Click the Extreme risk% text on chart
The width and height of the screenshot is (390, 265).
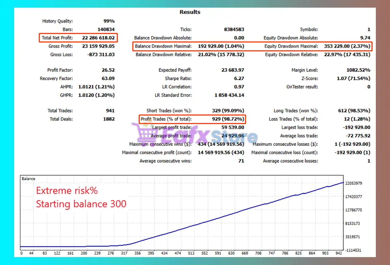(x=67, y=190)
